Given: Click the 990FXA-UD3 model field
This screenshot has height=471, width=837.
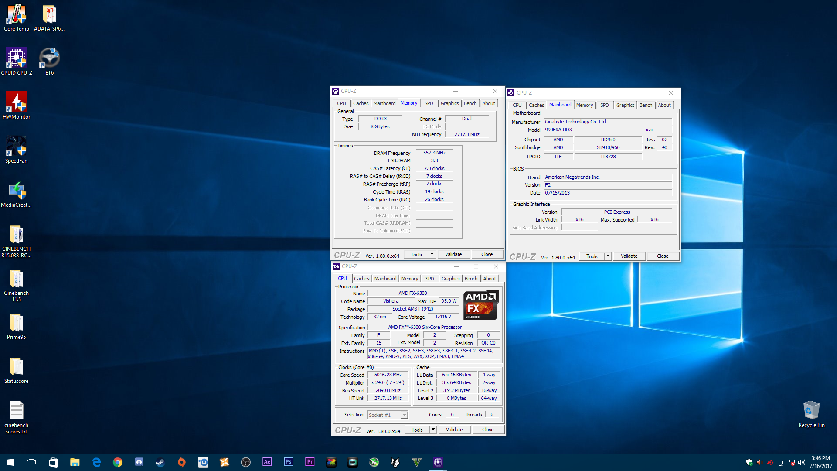Looking at the screenshot, I should (x=584, y=130).
